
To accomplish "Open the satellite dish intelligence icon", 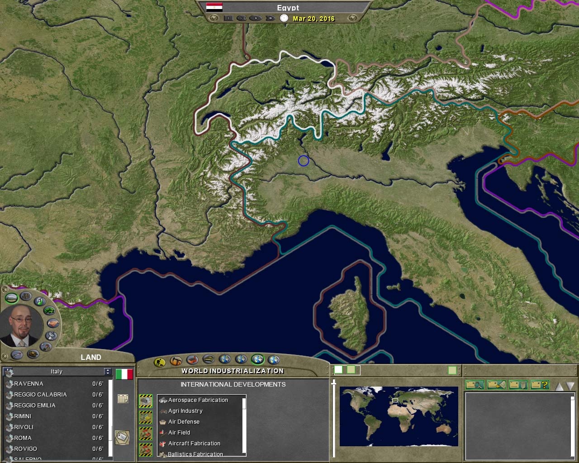I will [51, 335].
